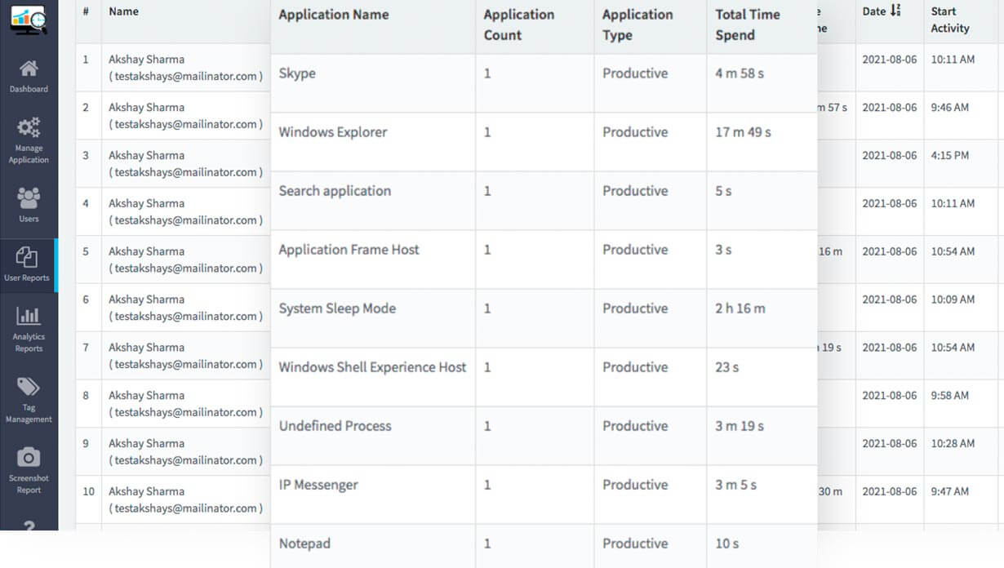Select the Skype application row
Image resolution: width=1004 pixels, height=568 pixels.
pos(296,73)
